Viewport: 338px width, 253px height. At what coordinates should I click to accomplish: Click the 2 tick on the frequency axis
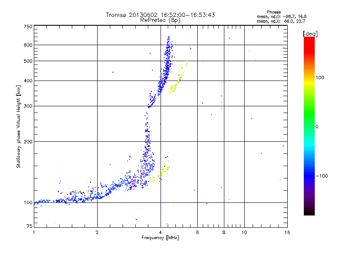[97, 232]
